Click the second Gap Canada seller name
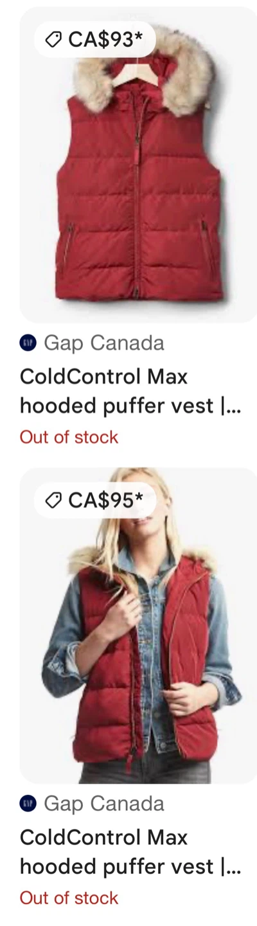This screenshot has width=257, height=926. coord(104,804)
